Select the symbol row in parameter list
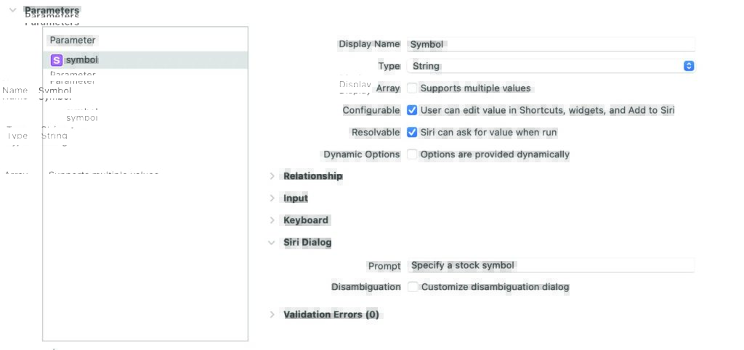This screenshot has height=350, width=744. click(x=145, y=60)
